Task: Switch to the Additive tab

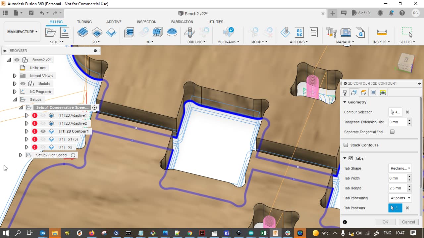Action: coord(114,22)
